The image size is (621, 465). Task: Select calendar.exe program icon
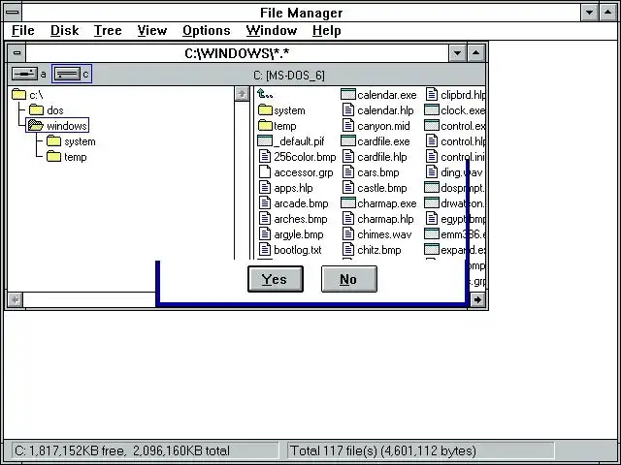348,95
